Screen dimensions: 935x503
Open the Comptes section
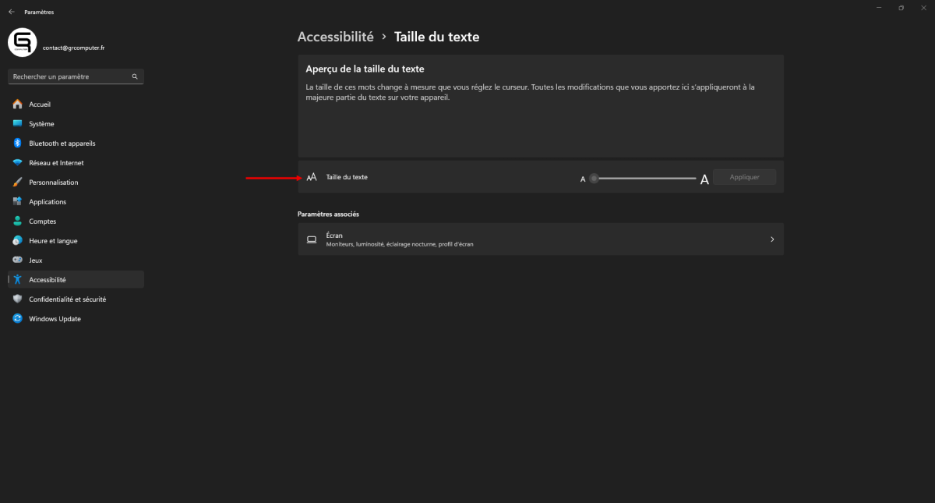(76, 221)
